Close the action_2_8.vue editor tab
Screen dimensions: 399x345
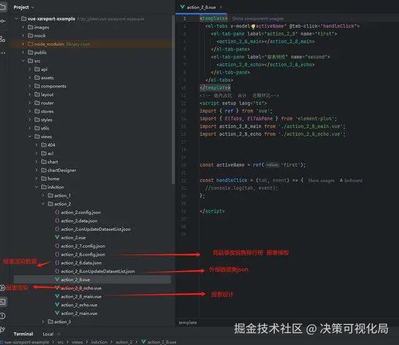point(221,7)
